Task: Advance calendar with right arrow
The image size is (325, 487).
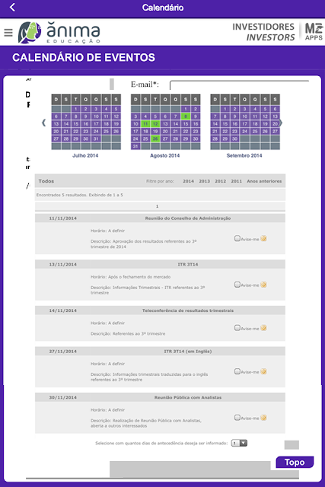Action: click(281, 123)
